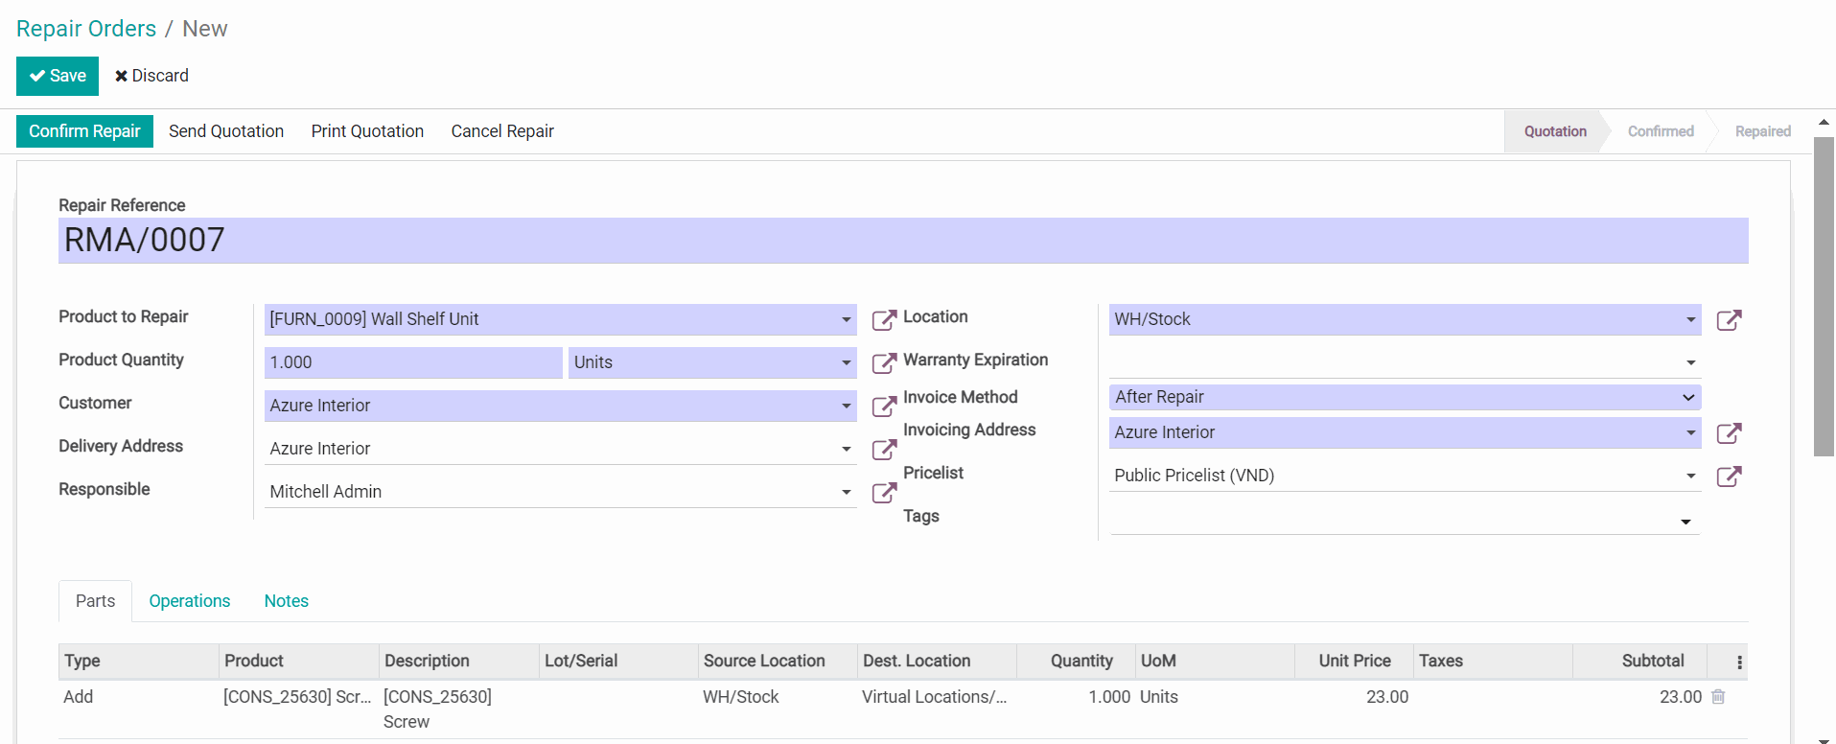Switch to the Notes tab
Viewport: 1836px width, 744px height.
(286, 601)
